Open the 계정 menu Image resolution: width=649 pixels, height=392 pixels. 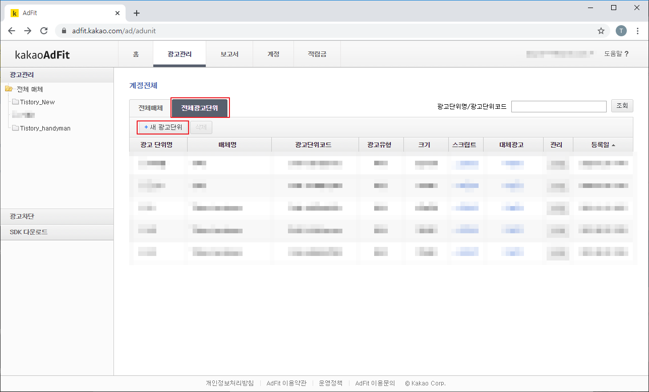tap(273, 54)
